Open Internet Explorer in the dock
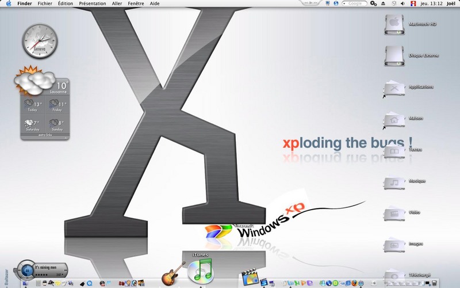460x288 pixels. tap(348, 283)
